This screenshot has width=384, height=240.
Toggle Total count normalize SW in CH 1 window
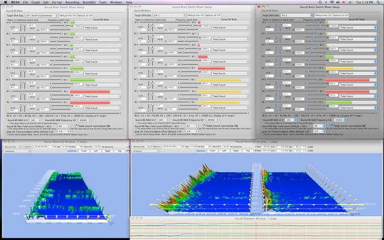204,126
